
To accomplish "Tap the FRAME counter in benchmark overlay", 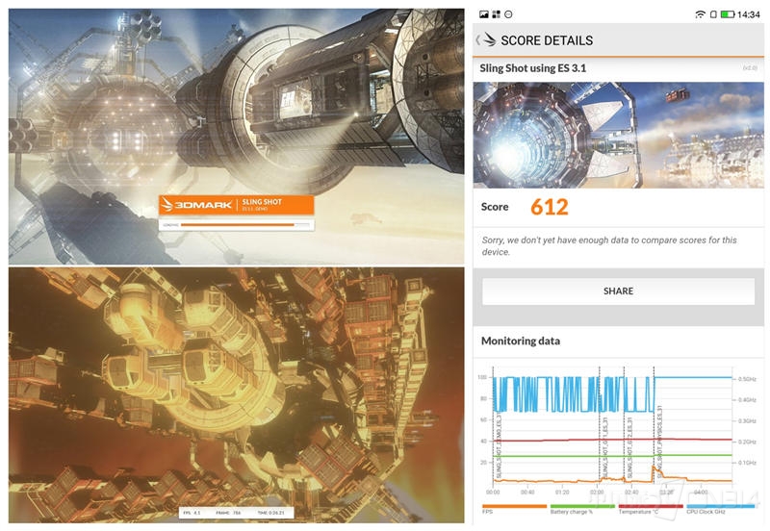I will coord(228,513).
